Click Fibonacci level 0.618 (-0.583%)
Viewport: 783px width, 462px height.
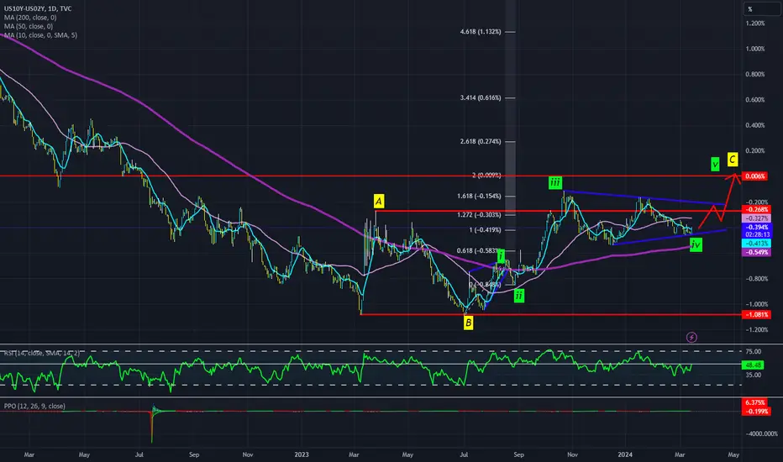(479, 250)
